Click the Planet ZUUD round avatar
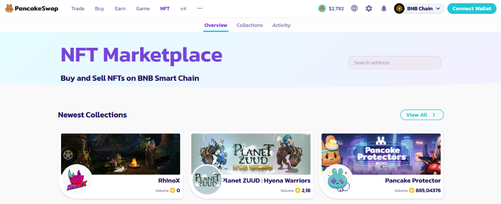This screenshot has height=204, width=501. coord(207,180)
